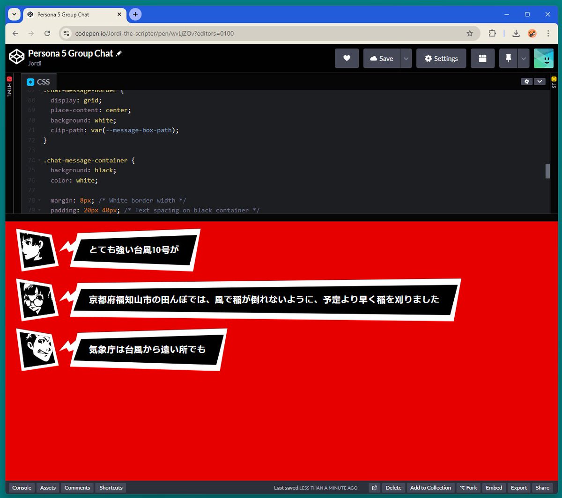The height and width of the screenshot is (498, 562).
Task: Click the chat message とても強い台風10号が
Action: [134, 249]
